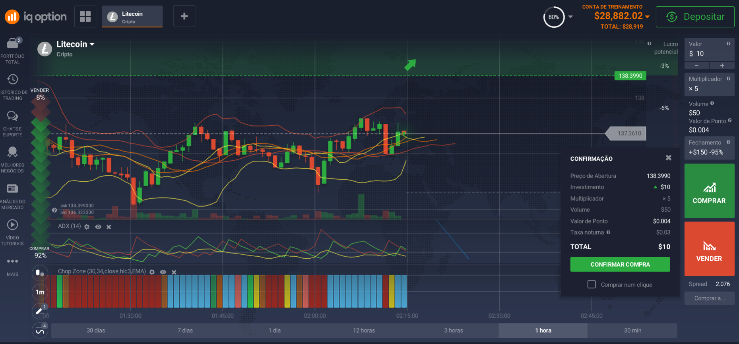Image resolution: width=739 pixels, height=344 pixels.
Task: Remove the Chop Zone indicator
Action: (x=174, y=272)
